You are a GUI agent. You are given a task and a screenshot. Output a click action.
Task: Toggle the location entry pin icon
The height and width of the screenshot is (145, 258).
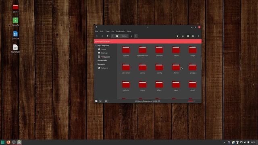[177, 36]
